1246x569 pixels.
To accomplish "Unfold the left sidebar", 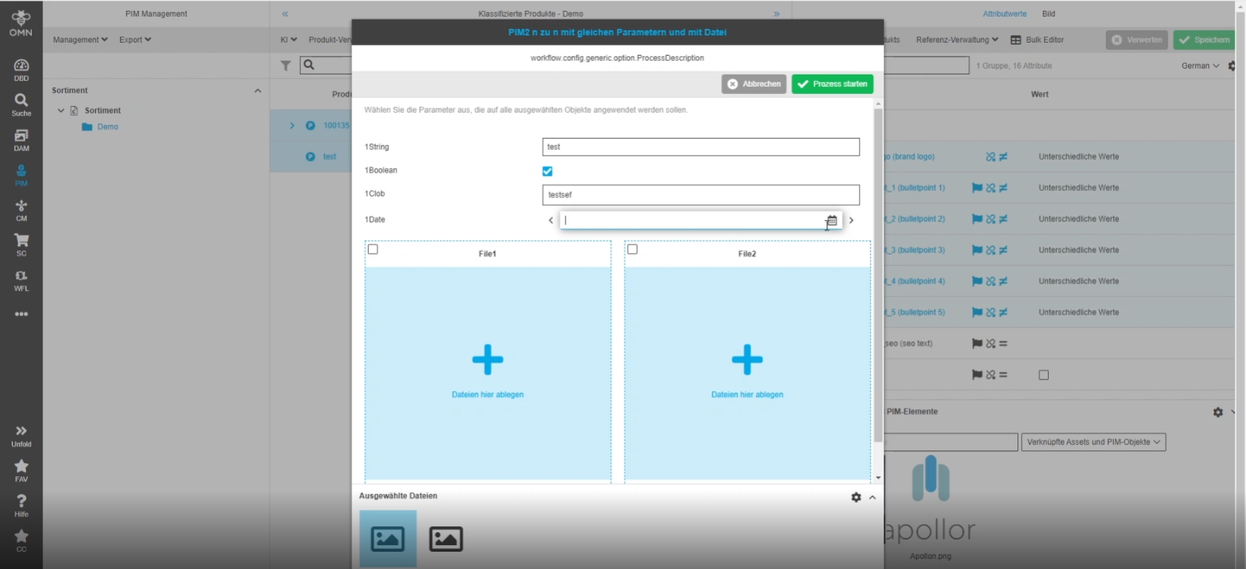I will [21, 436].
